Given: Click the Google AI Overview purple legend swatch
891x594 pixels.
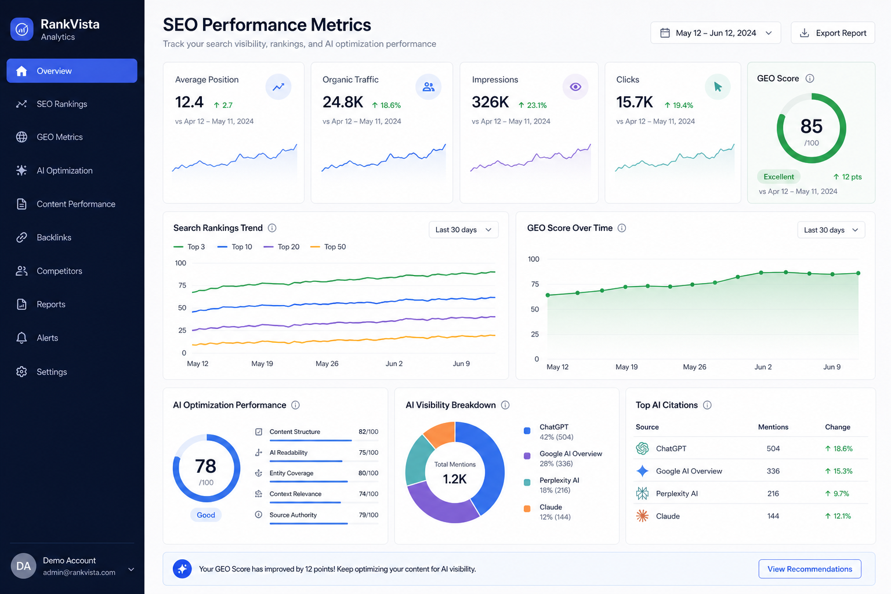Looking at the screenshot, I should coord(527,456).
